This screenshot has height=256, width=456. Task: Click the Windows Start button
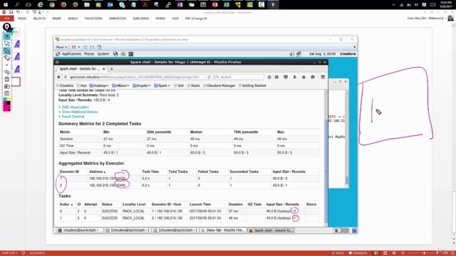(5, 5)
